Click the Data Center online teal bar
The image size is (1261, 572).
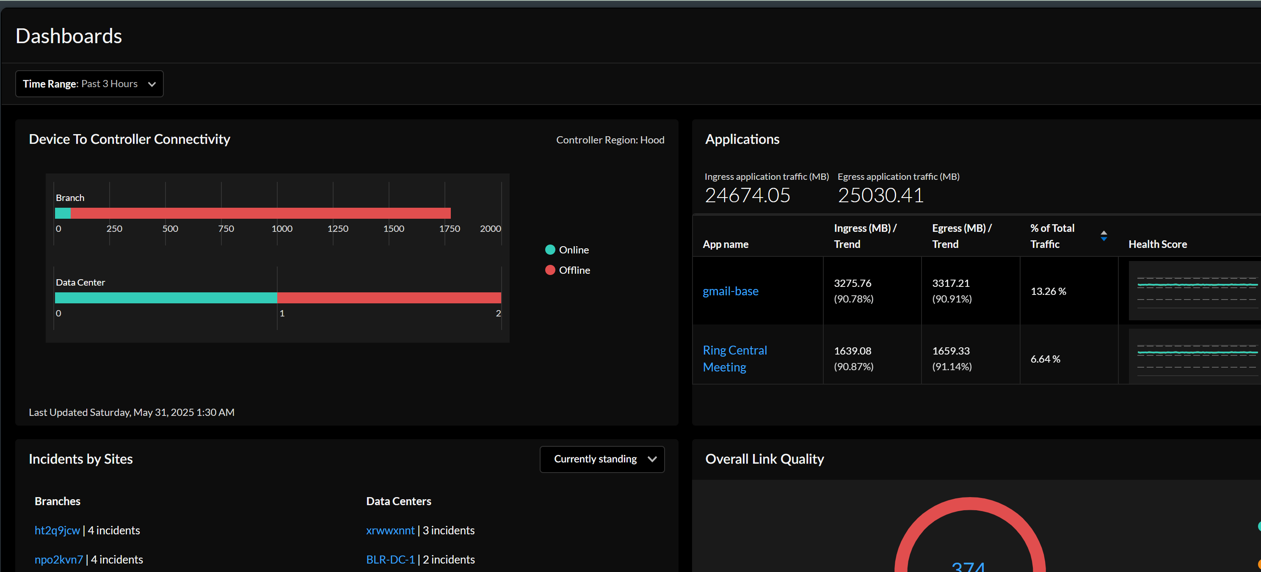click(x=166, y=297)
